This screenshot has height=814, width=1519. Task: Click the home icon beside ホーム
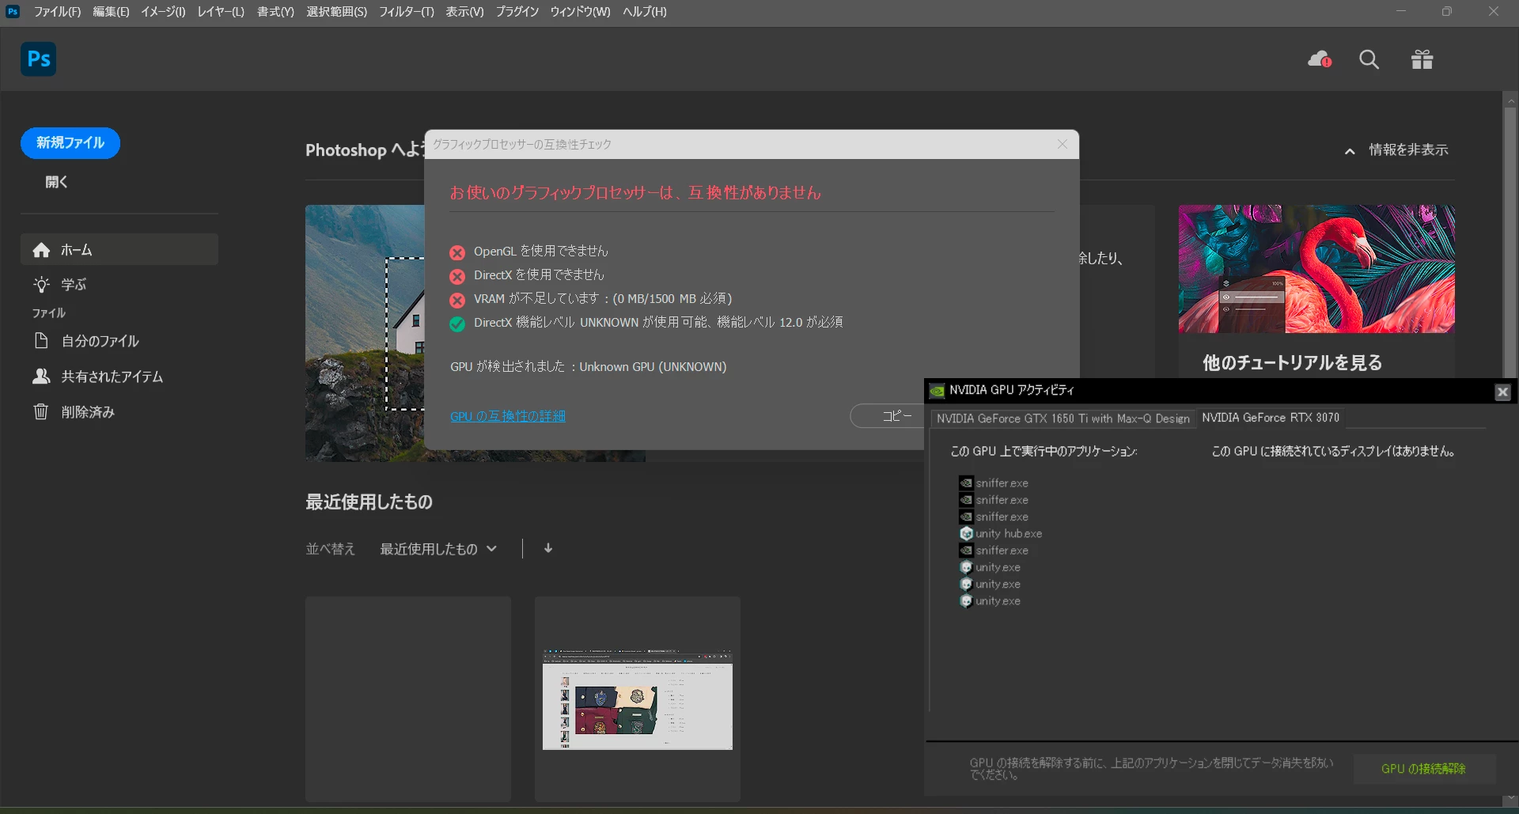coord(41,250)
